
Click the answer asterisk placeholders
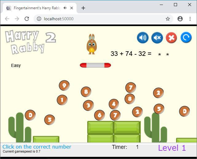(x=164, y=54)
